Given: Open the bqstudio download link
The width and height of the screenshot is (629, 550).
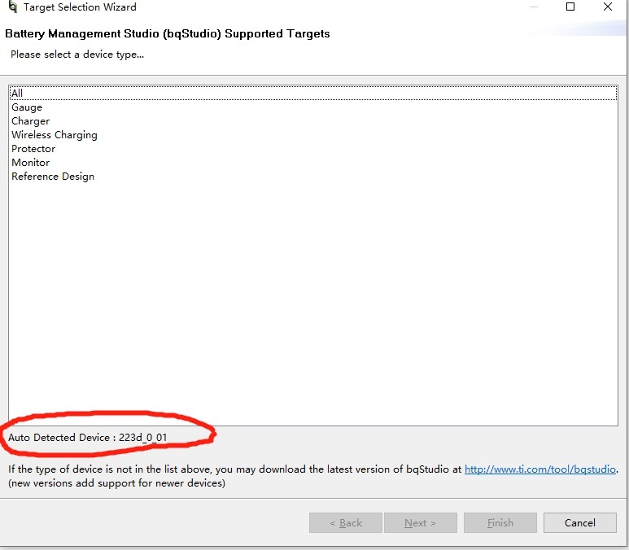Looking at the screenshot, I should point(540,469).
